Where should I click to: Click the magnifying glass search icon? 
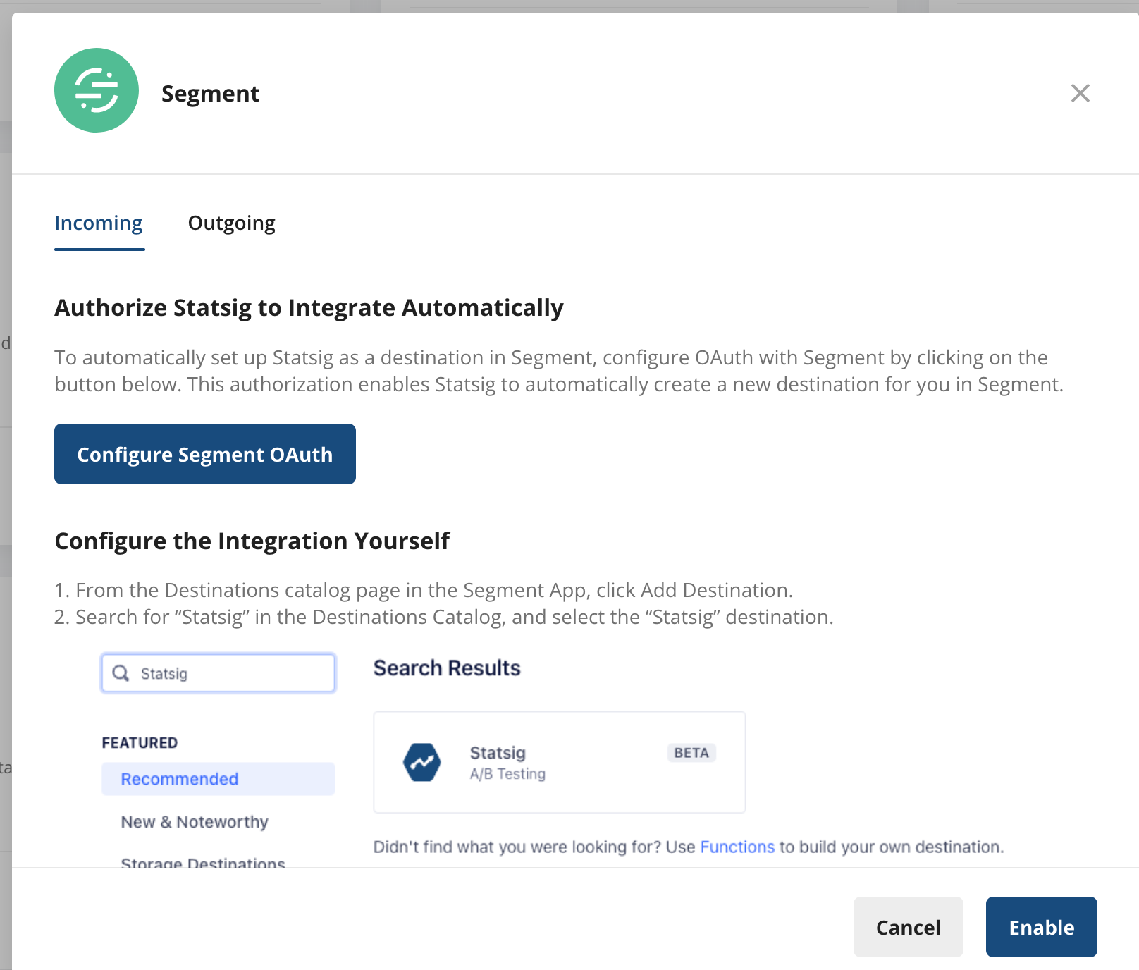pos(121,673)
